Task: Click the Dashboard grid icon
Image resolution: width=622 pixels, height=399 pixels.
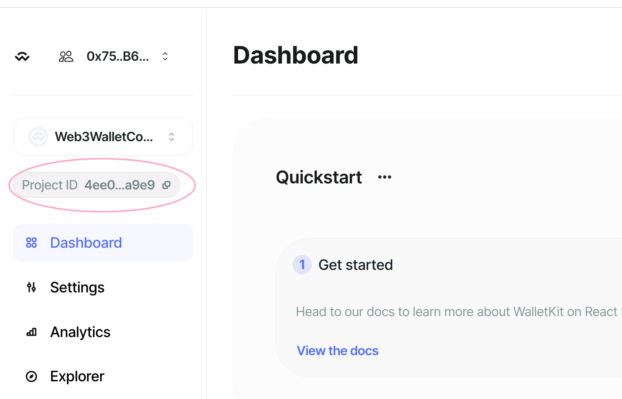Action: point(31,243)
